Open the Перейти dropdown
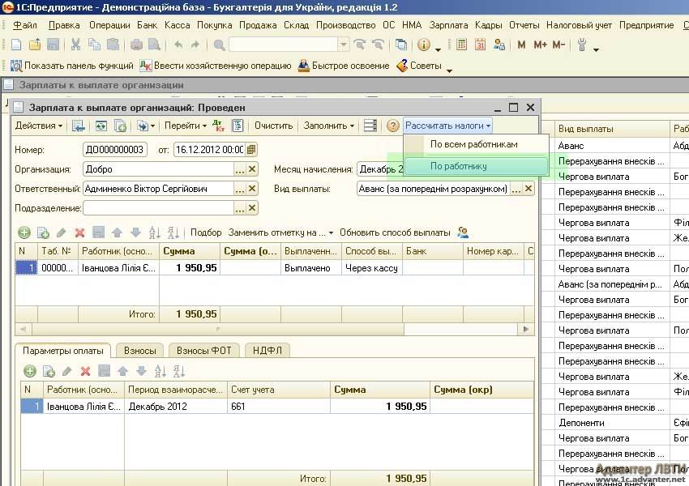689x486 pixels. coord(186,126)
